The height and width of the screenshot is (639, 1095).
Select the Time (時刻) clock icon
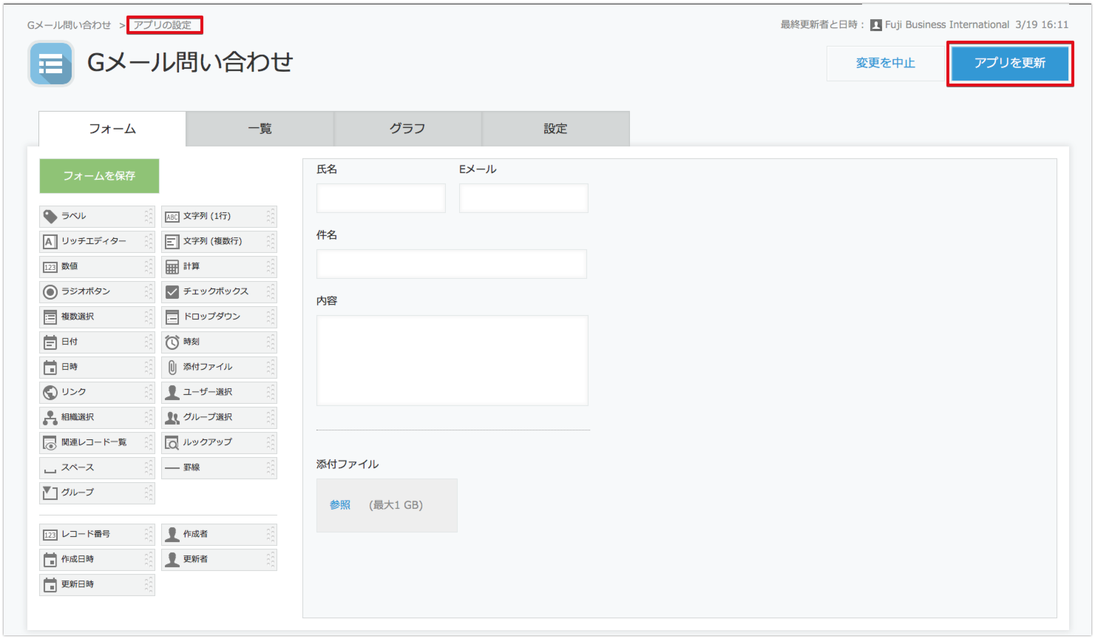click(172, 342)
